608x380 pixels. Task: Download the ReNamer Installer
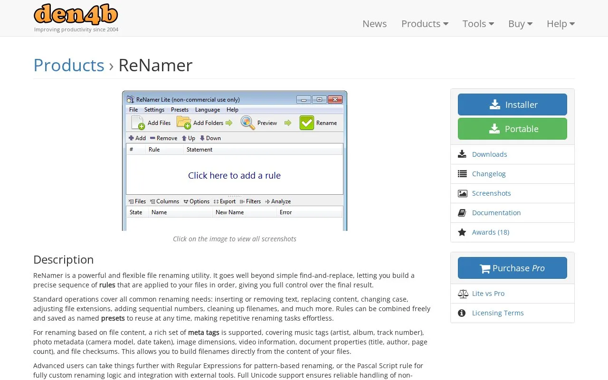(x=513, y=104)
